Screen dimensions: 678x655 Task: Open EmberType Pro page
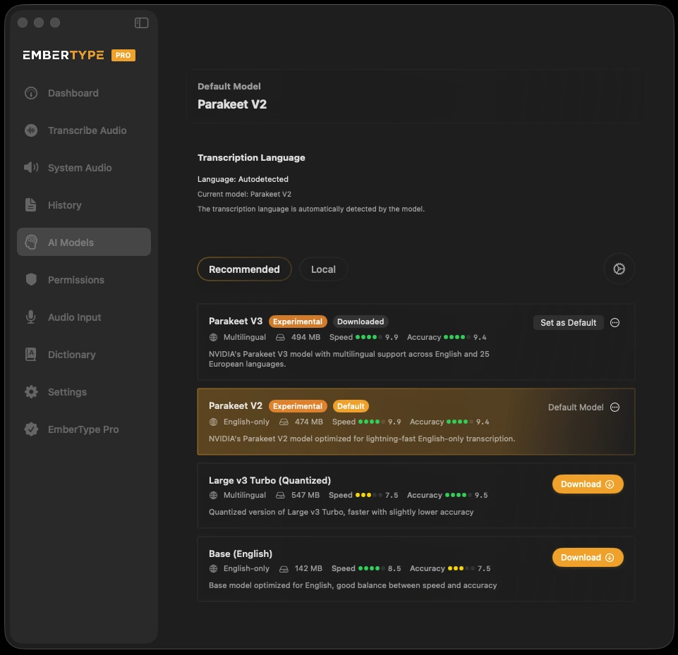pos(84,429)
